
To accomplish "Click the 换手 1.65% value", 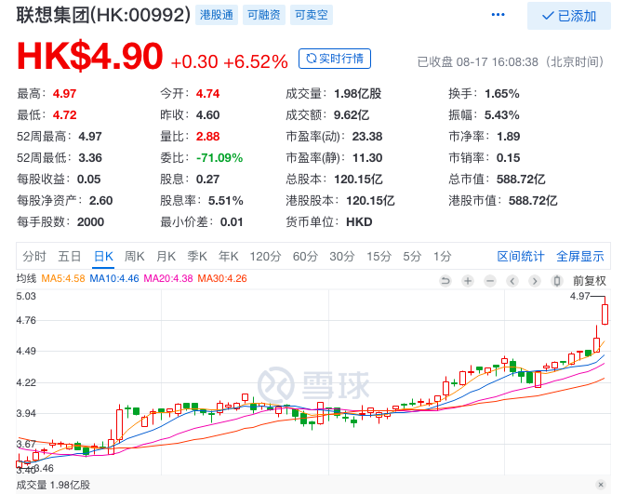I will (x=501, y=94).
